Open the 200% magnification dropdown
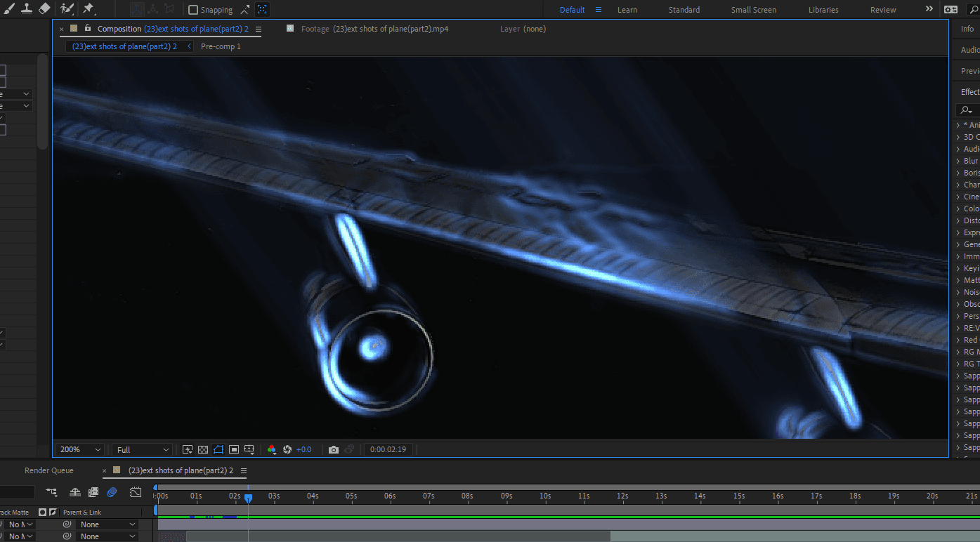 [81, 449]
